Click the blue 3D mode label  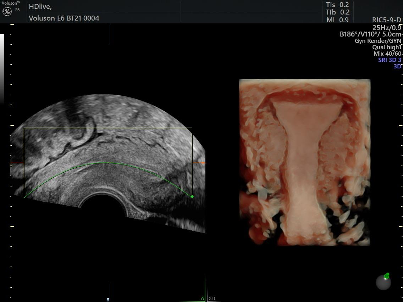point(397,66)
